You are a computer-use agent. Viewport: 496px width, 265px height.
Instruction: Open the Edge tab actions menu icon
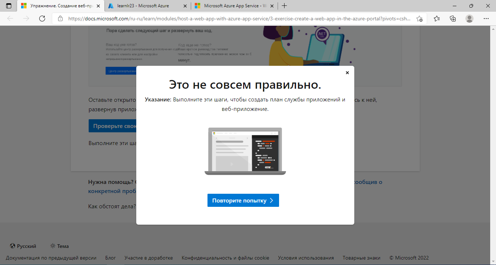coord(9,6)
